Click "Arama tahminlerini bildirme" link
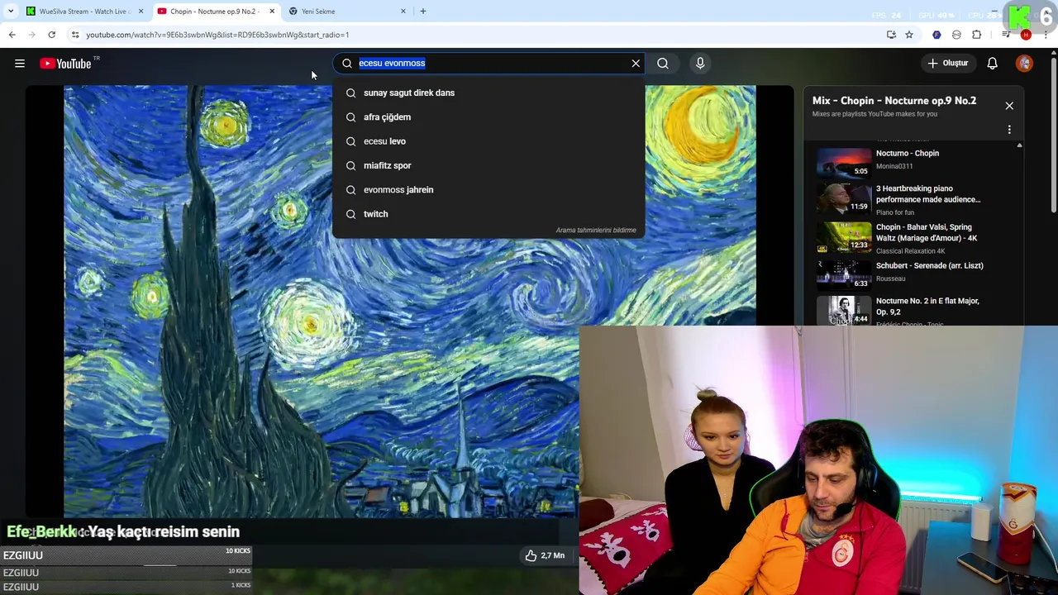The image size is (1058, 595). point(596,230)
